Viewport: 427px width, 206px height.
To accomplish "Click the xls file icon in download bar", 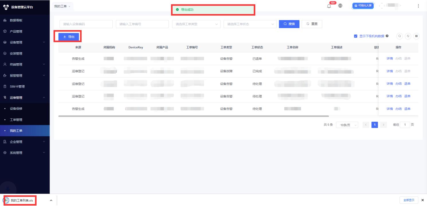I will (x=6, y=200).
